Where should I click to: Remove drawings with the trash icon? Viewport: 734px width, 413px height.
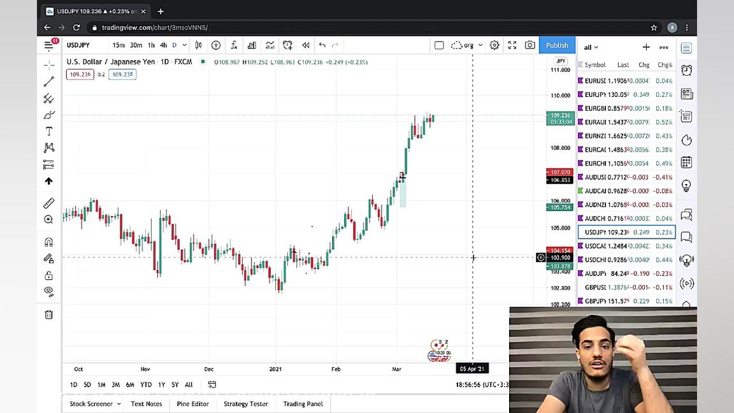pos(48,315)
